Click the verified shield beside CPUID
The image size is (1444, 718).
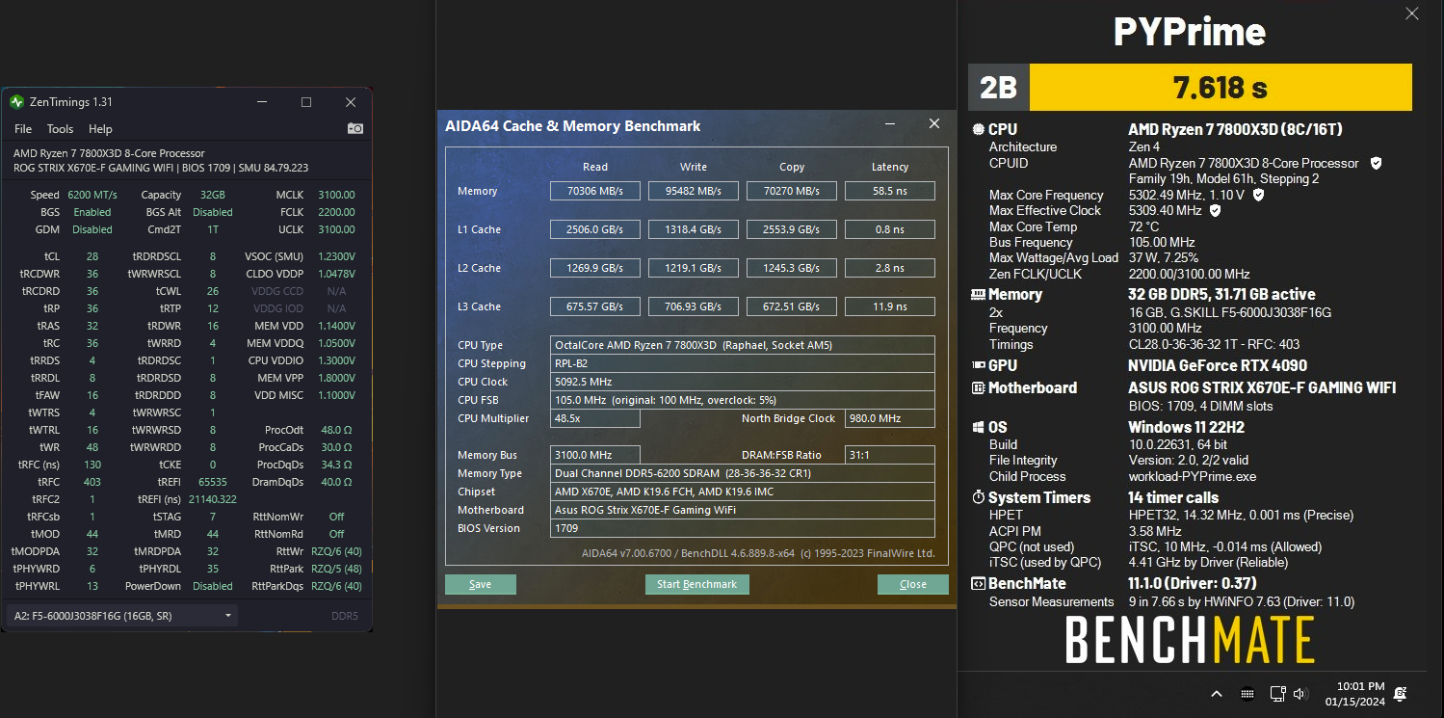tap(1376, 163)
